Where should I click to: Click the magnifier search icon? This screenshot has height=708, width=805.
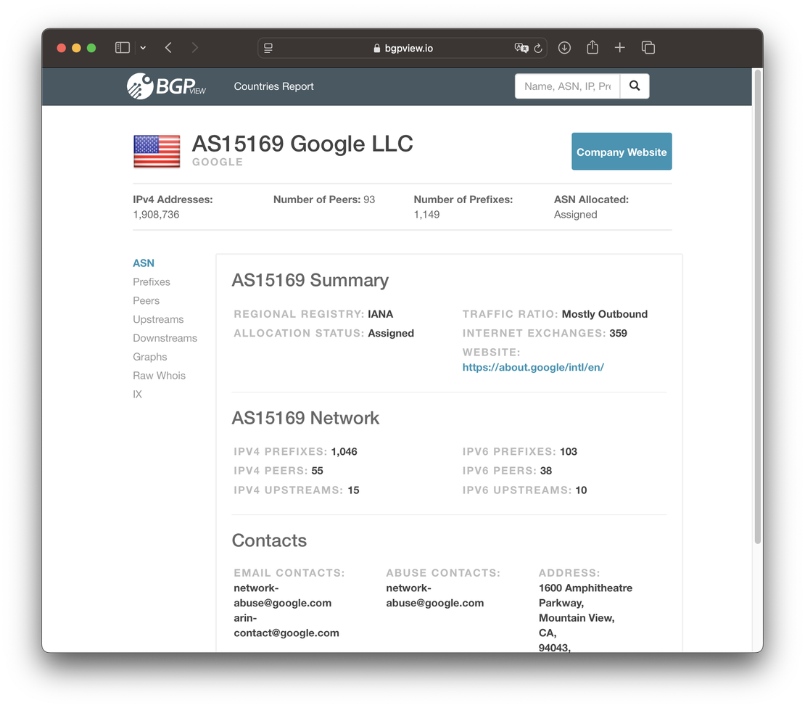click(635, 86)
